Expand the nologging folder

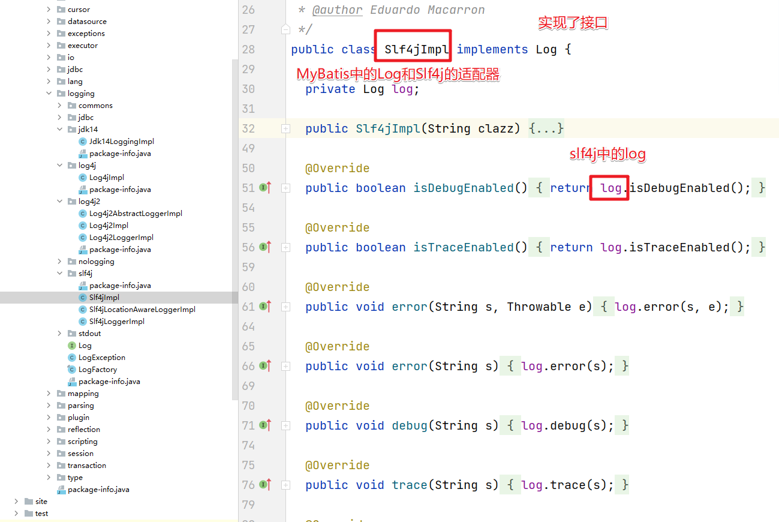pyautogui.click(x=60, y=262)
